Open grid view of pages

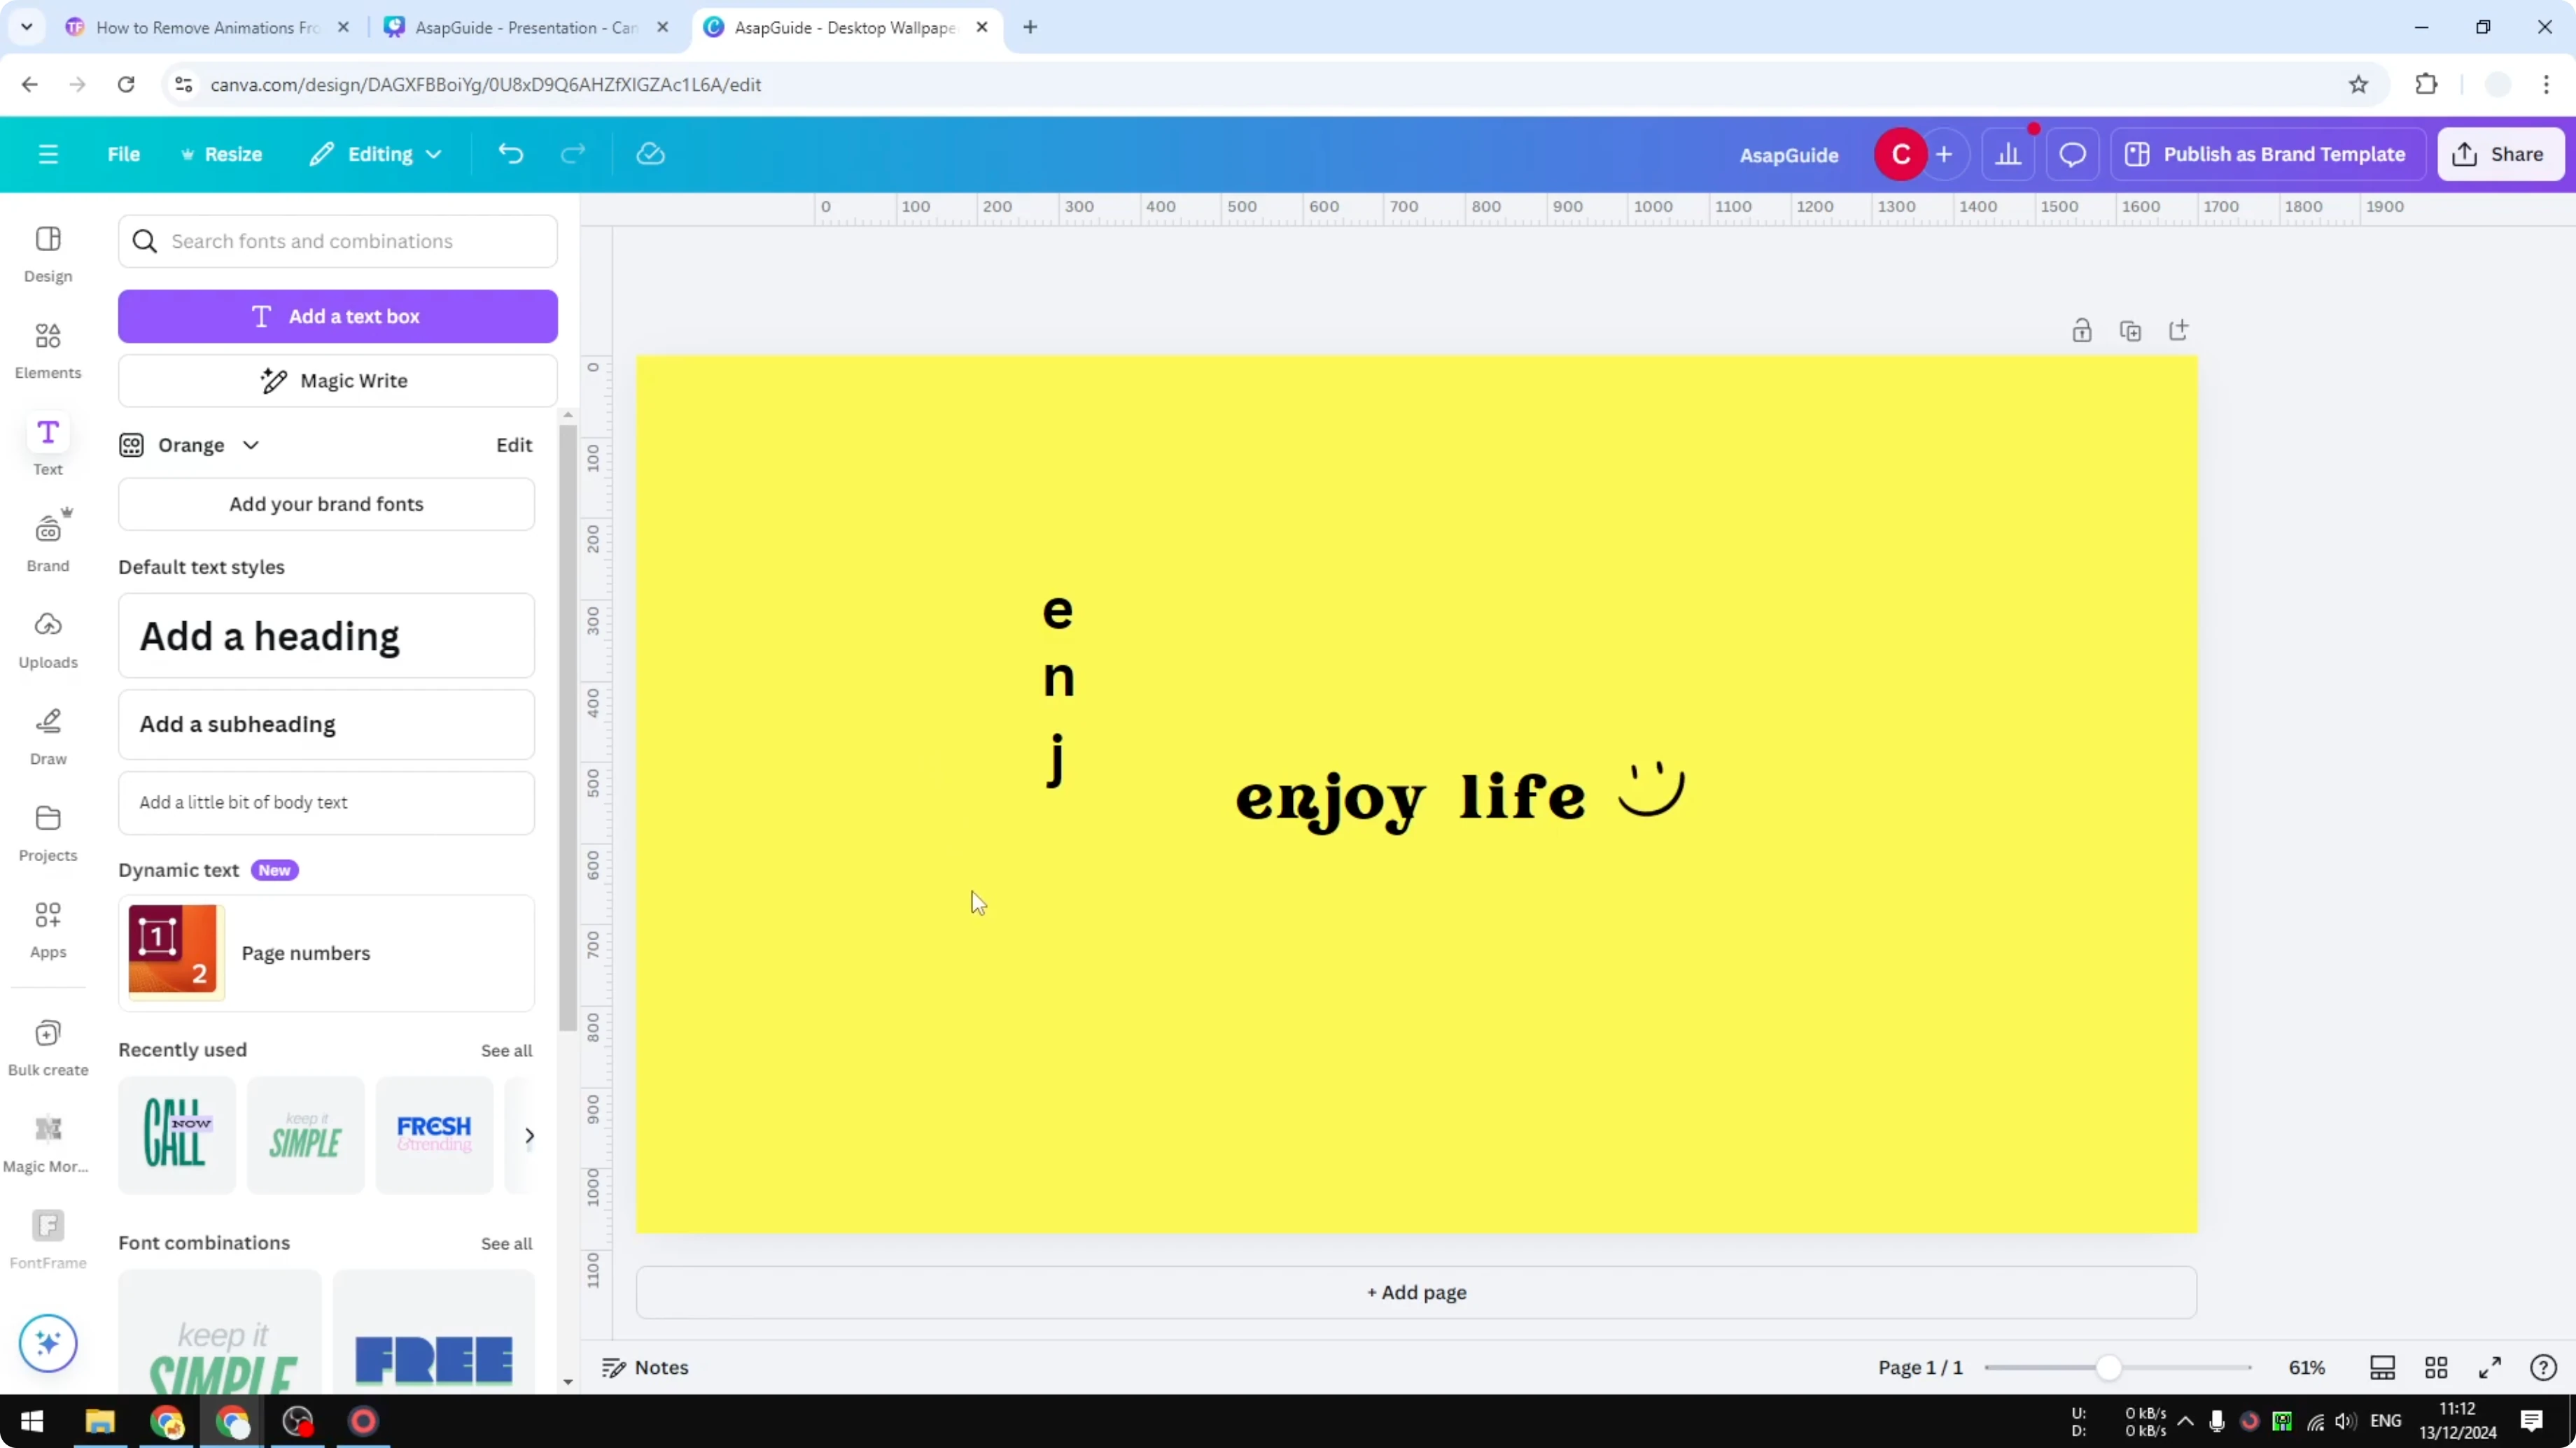(x=2436, y=1367)
